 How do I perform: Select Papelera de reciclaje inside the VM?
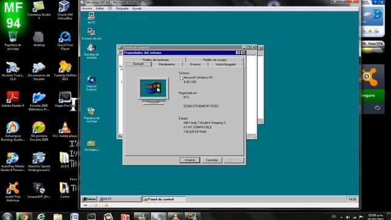tap(91, 115)
